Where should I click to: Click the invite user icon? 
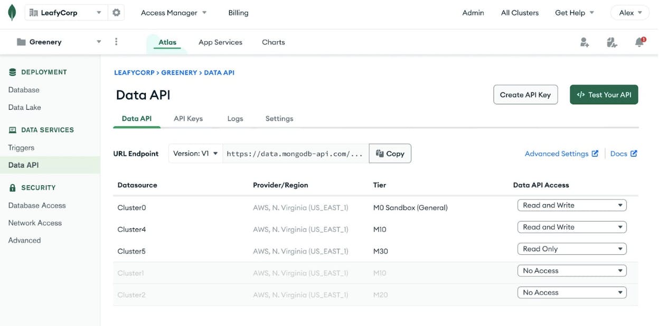pyautogui.click(x=584, y=41)
